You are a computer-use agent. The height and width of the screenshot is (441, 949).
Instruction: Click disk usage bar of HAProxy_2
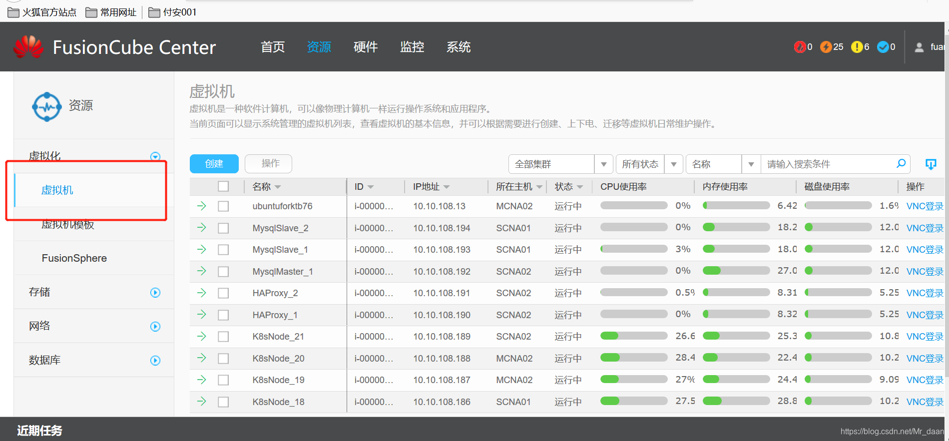click(x=838, y=292)
